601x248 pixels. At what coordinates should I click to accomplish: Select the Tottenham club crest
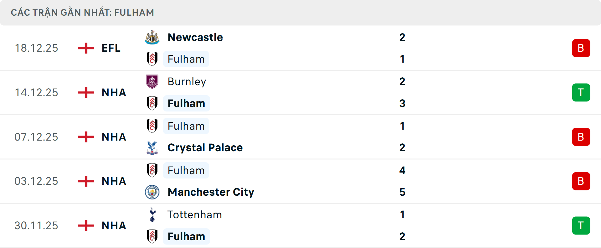152,215
